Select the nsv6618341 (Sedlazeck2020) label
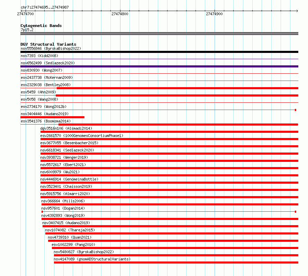The width and height of the screenshot is (308, 276). tap(67, 150)
